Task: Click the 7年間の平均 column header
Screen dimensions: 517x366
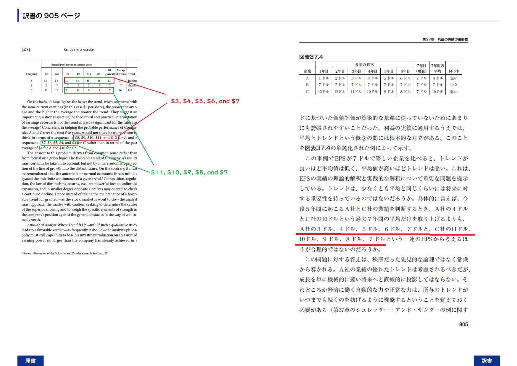Action: pyautogui.click(x=437, y=68)
